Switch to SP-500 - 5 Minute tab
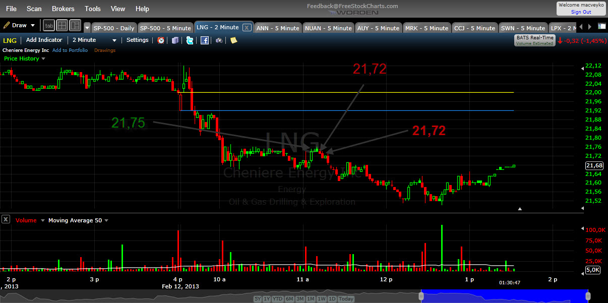This screenshot has width=608, height=303. point(165,28)
